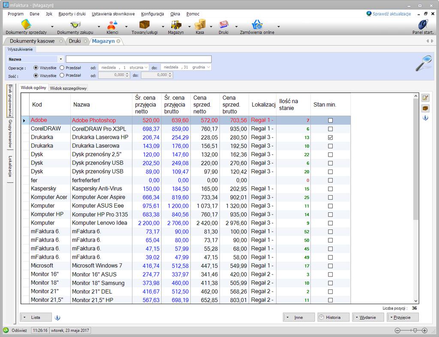This screenshot has height=337, width=439.
Task: Click the zoom out minus icon
Action: 397,331
